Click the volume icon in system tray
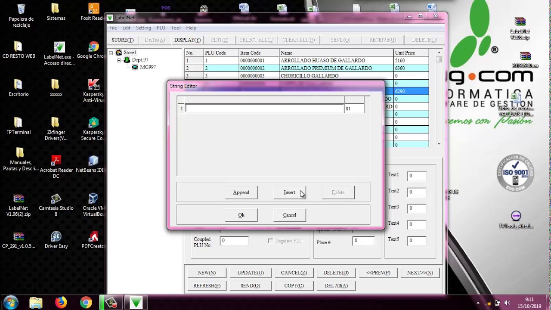The width and height of the screenshot is (551, 310). (x=507, y=303)
